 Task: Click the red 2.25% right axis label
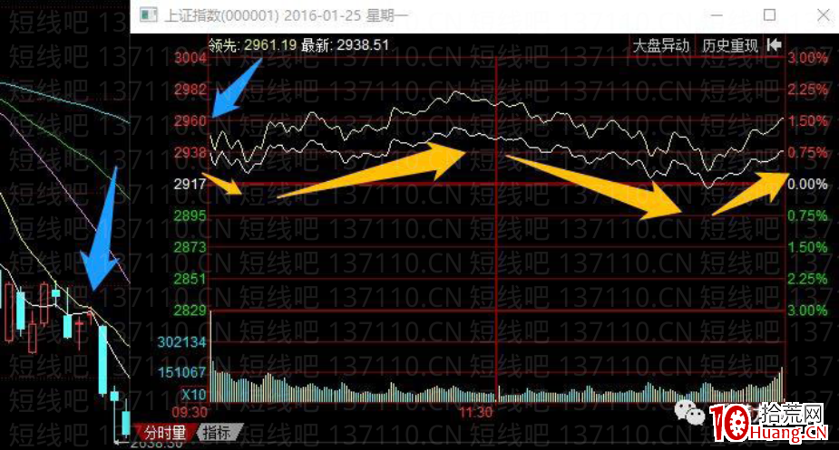coord(807,90)
